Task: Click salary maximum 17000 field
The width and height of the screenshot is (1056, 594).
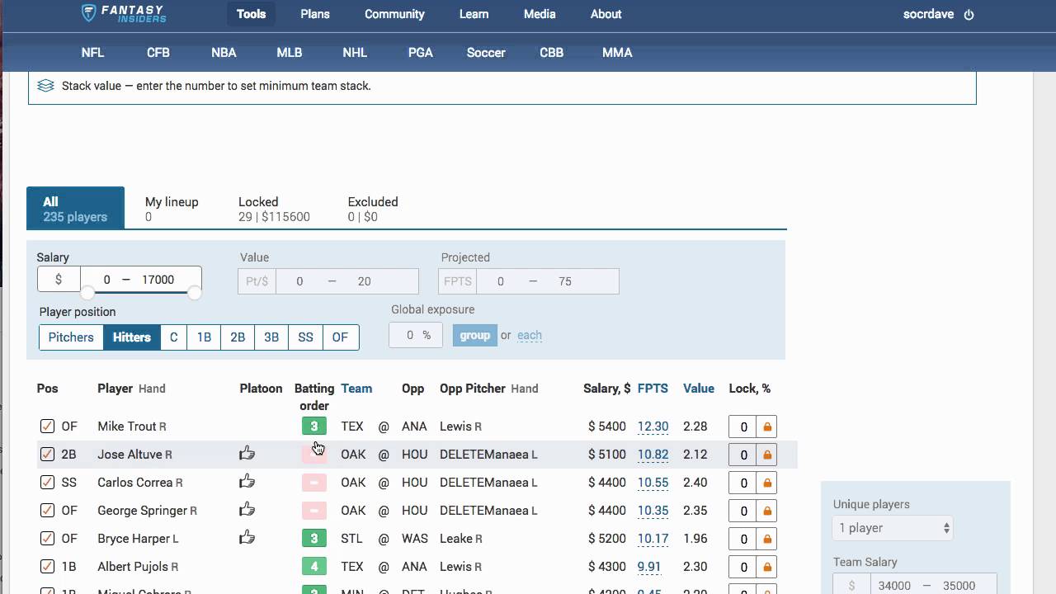Action: (x=158, y=280)
